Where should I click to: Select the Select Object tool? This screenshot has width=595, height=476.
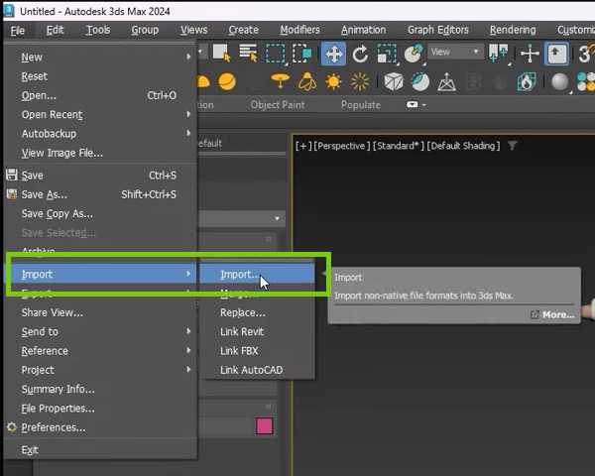click(221, 54)
